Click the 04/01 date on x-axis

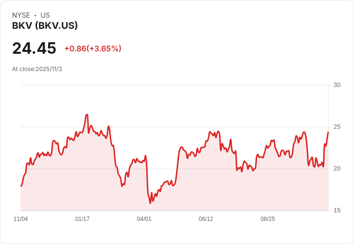click(144, 219)
